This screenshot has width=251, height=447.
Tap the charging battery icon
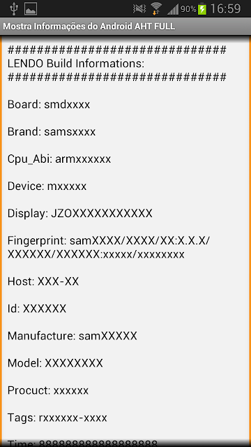click(x=202, y=8)
